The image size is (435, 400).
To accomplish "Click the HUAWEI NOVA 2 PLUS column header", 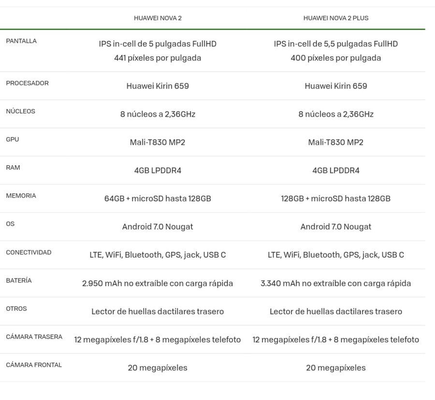I will click(336, 18).
